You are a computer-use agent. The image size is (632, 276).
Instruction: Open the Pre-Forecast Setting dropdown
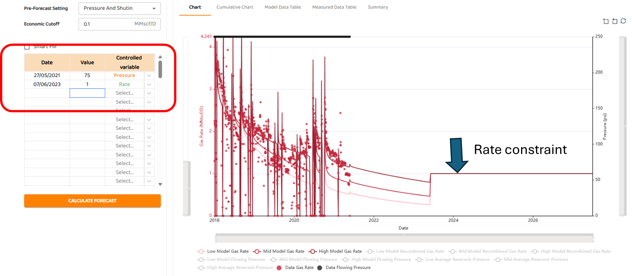pos(120,8)
